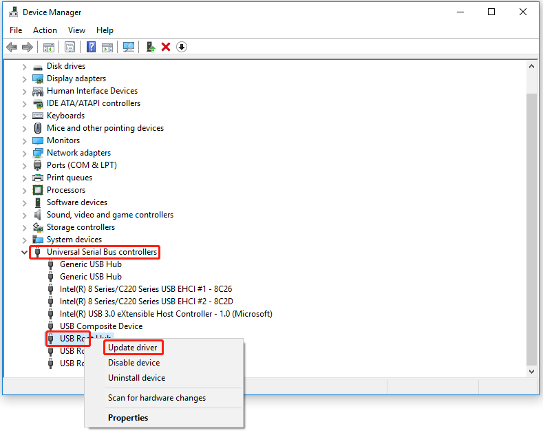Click the Disable device down-arrow icon

coord(182,47)
